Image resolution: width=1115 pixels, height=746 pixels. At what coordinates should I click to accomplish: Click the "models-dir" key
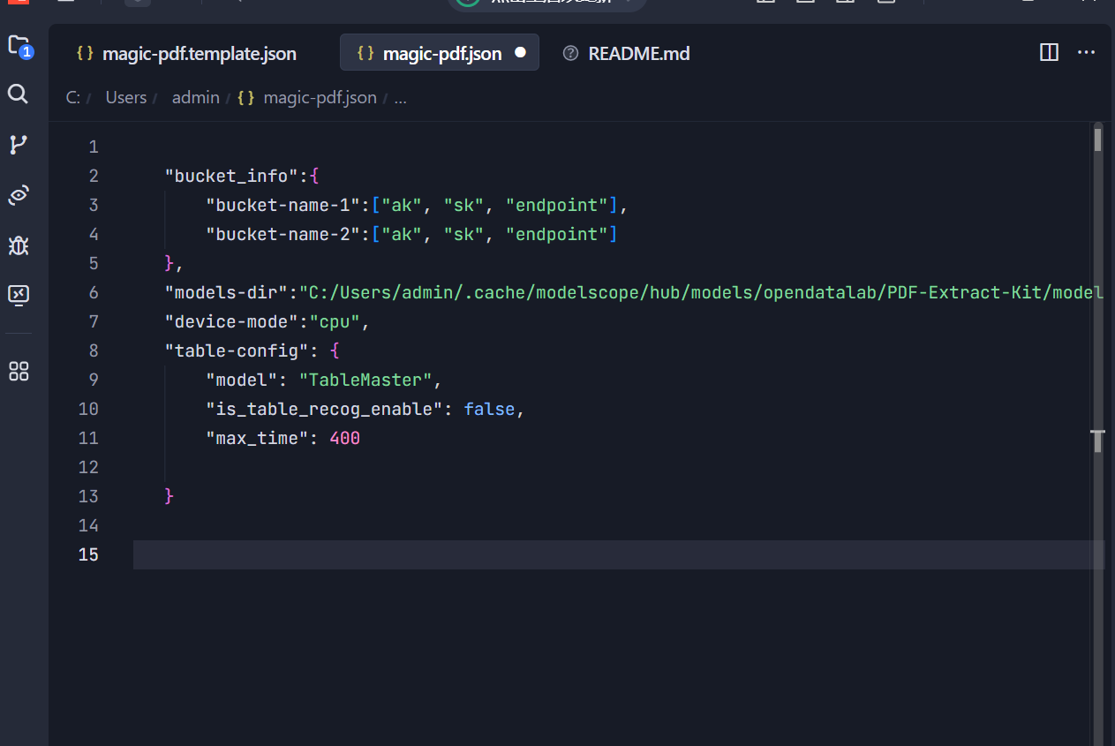pos(227,292)
